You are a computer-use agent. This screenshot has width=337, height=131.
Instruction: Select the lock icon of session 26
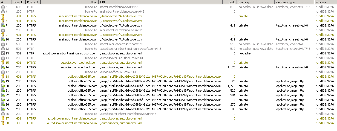(3, 114)
